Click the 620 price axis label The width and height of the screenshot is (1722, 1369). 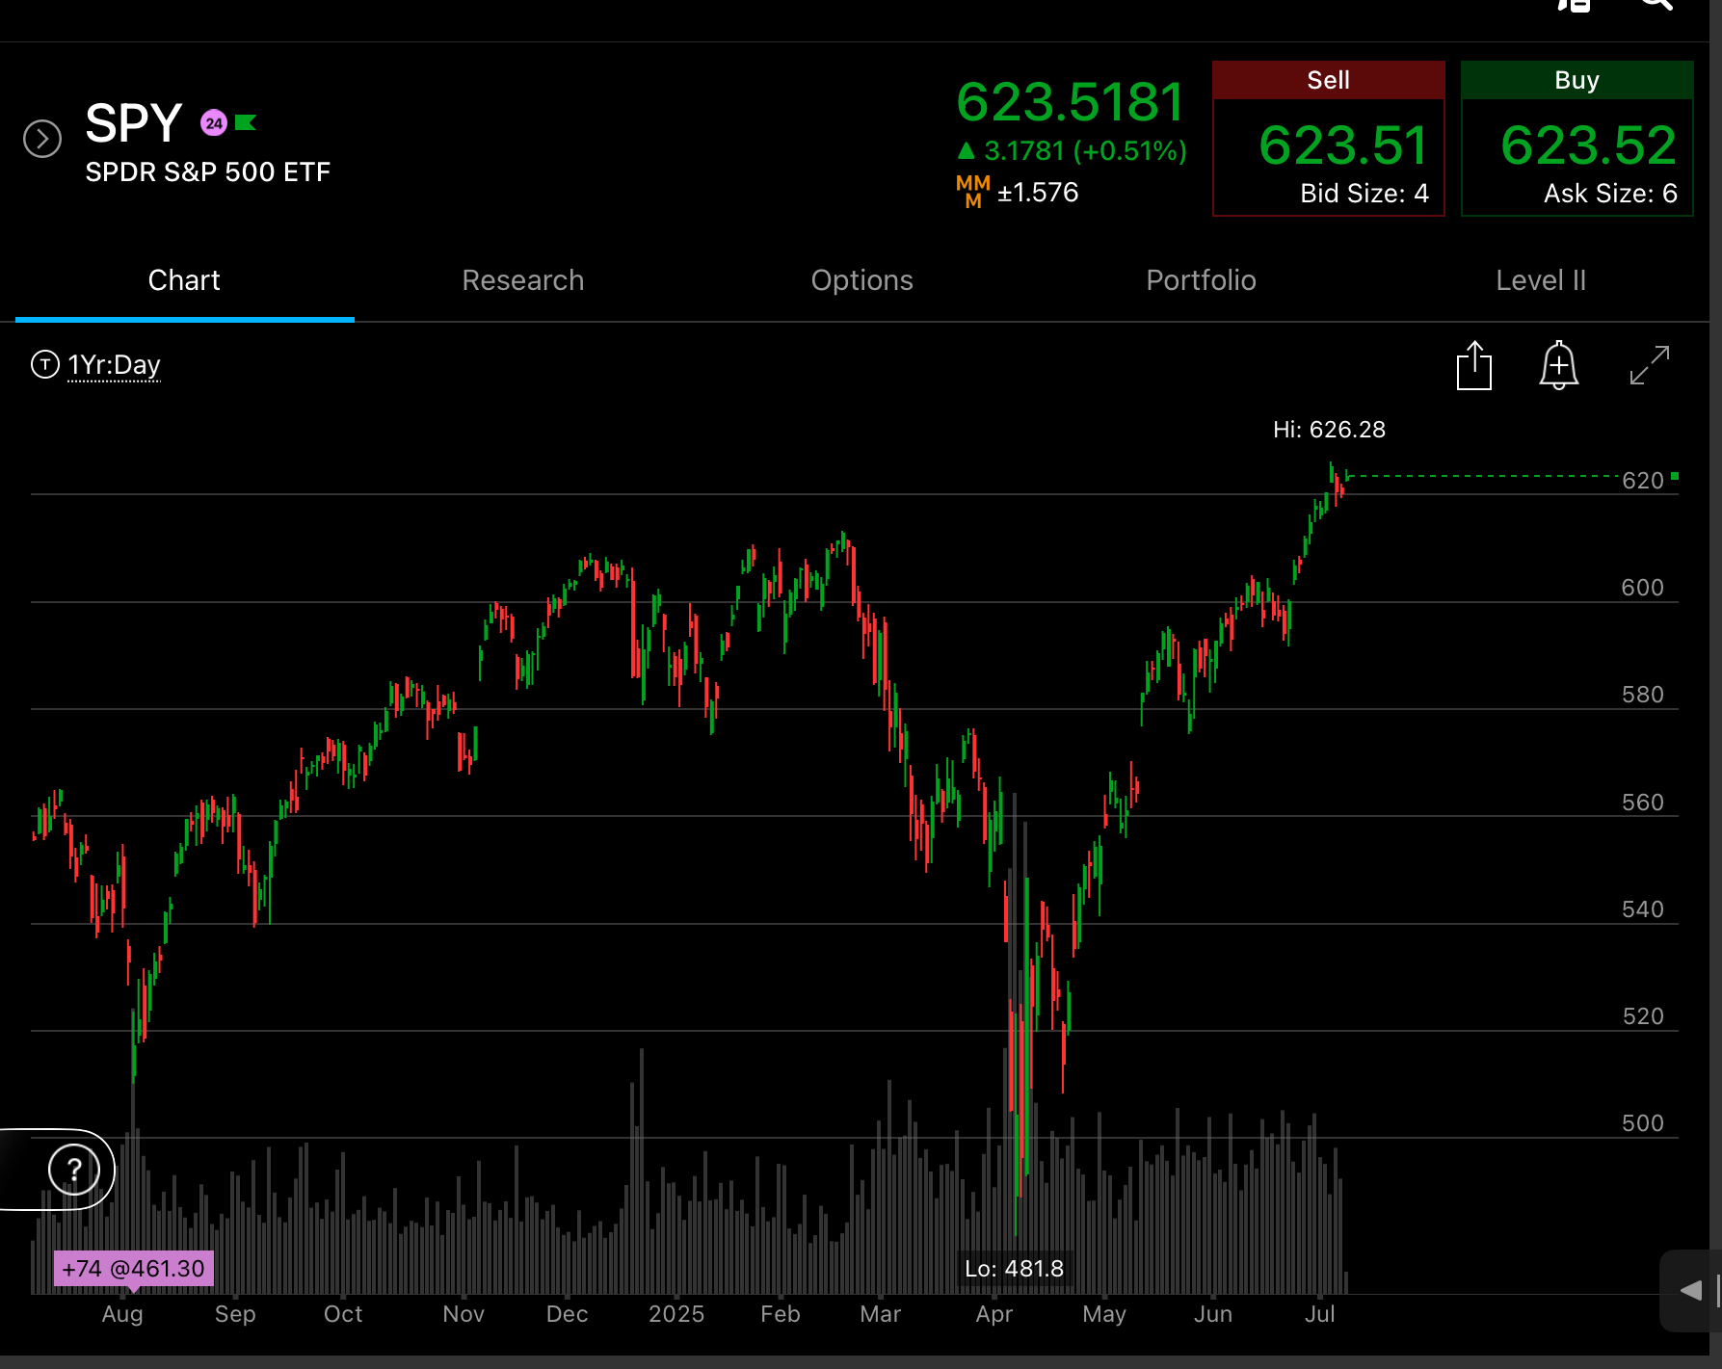[x=1643, y=481]
